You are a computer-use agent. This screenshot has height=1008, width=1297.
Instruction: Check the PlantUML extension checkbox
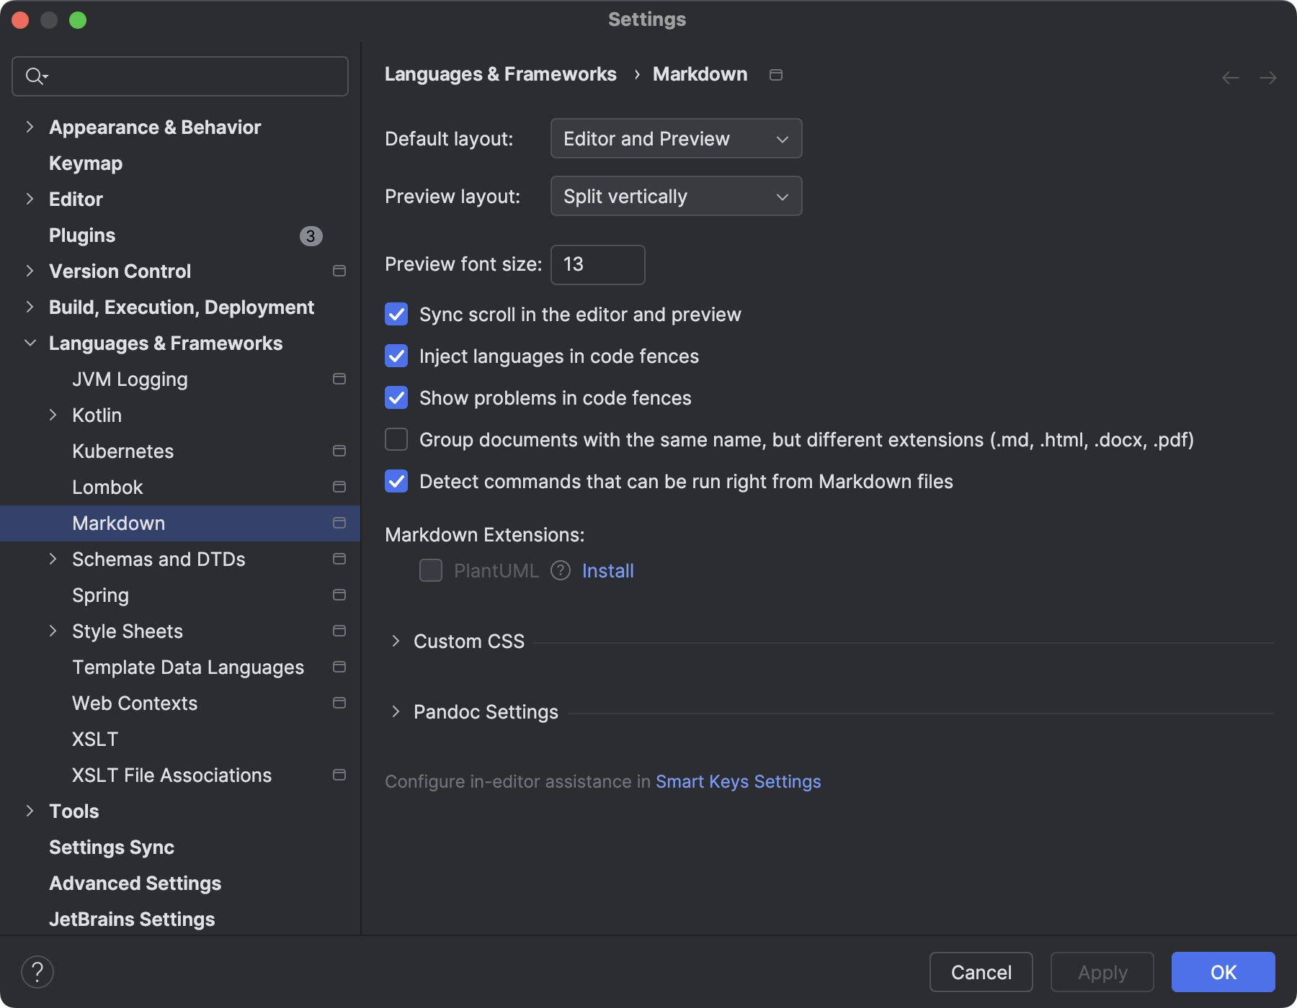click(x=430, y=570)
